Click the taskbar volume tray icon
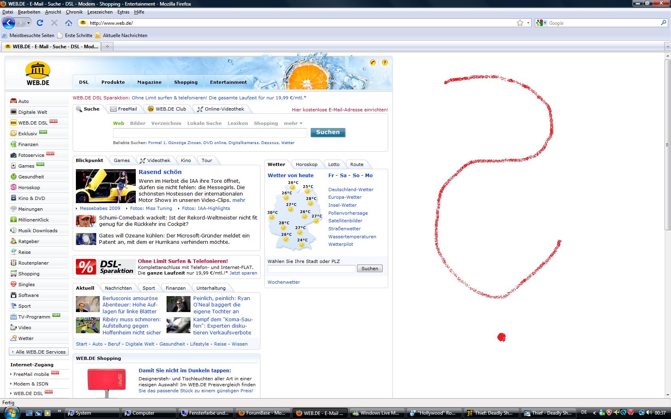The image size is (671, 419). coord(649,413)
